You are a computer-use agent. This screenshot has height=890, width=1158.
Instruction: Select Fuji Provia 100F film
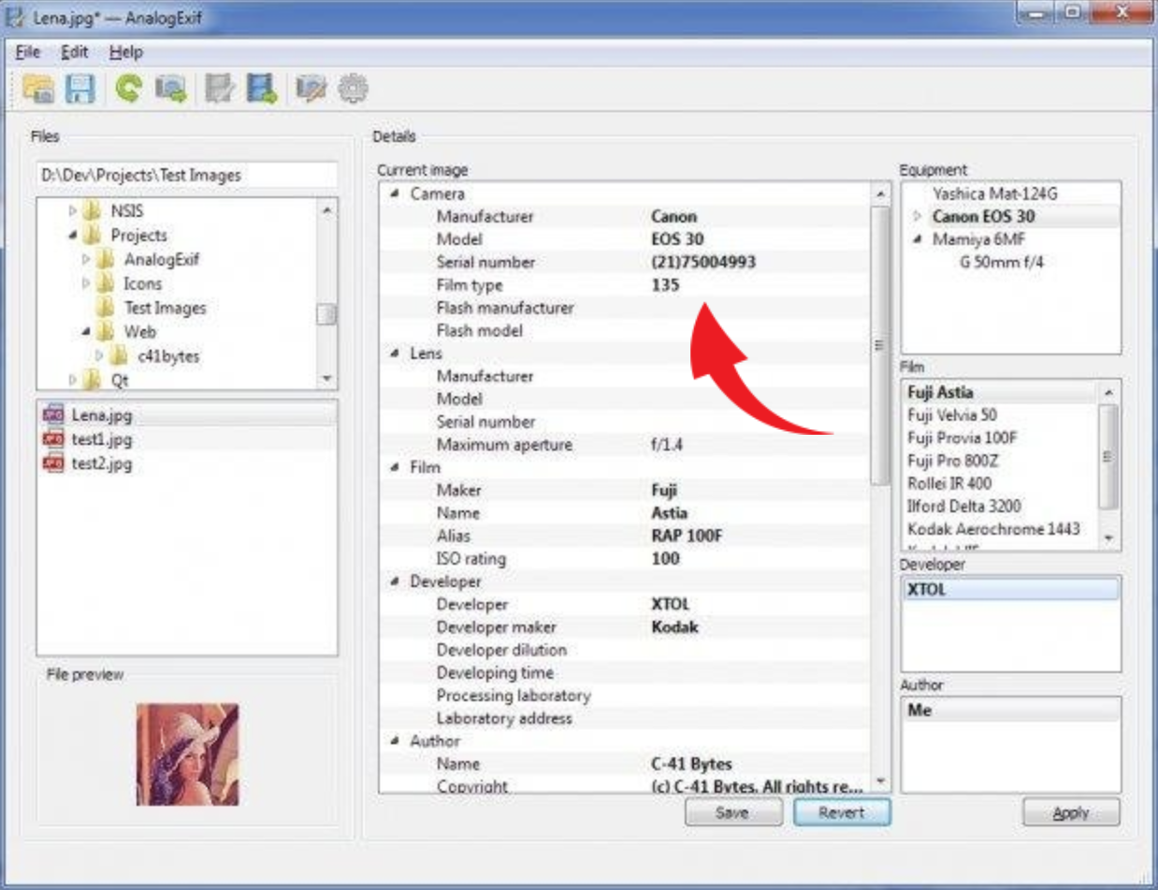click(963, 438)
